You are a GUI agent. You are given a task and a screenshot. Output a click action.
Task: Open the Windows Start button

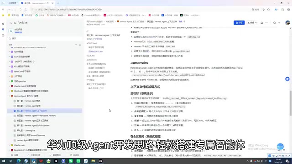point(4,161)
